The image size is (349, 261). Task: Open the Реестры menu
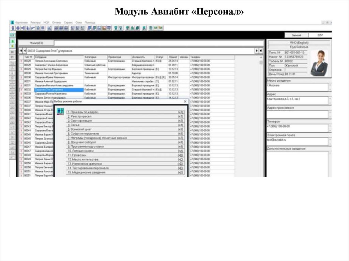[35, 22]
